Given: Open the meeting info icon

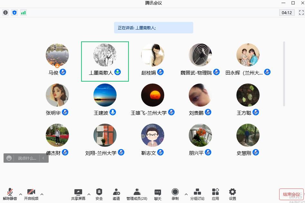Looking at the screenshot, I should coord(5,13).
